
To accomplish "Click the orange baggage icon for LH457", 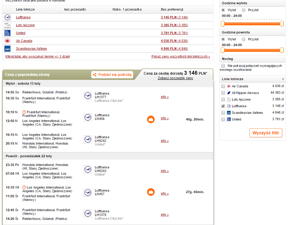I will 151,192.
